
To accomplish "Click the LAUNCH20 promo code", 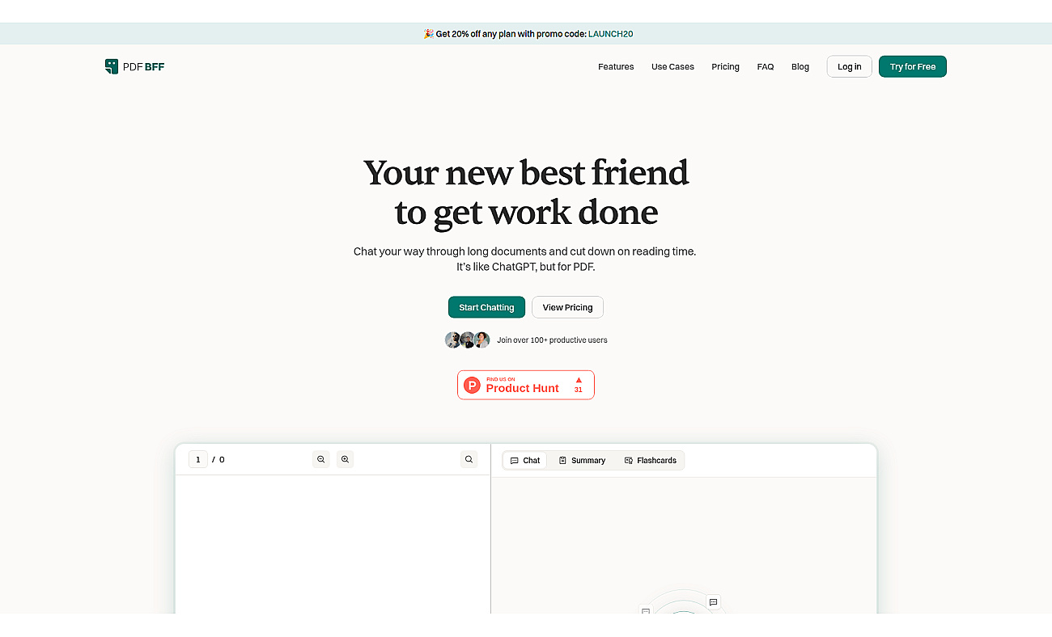I will pyautogui.click(x=610, y=34).
